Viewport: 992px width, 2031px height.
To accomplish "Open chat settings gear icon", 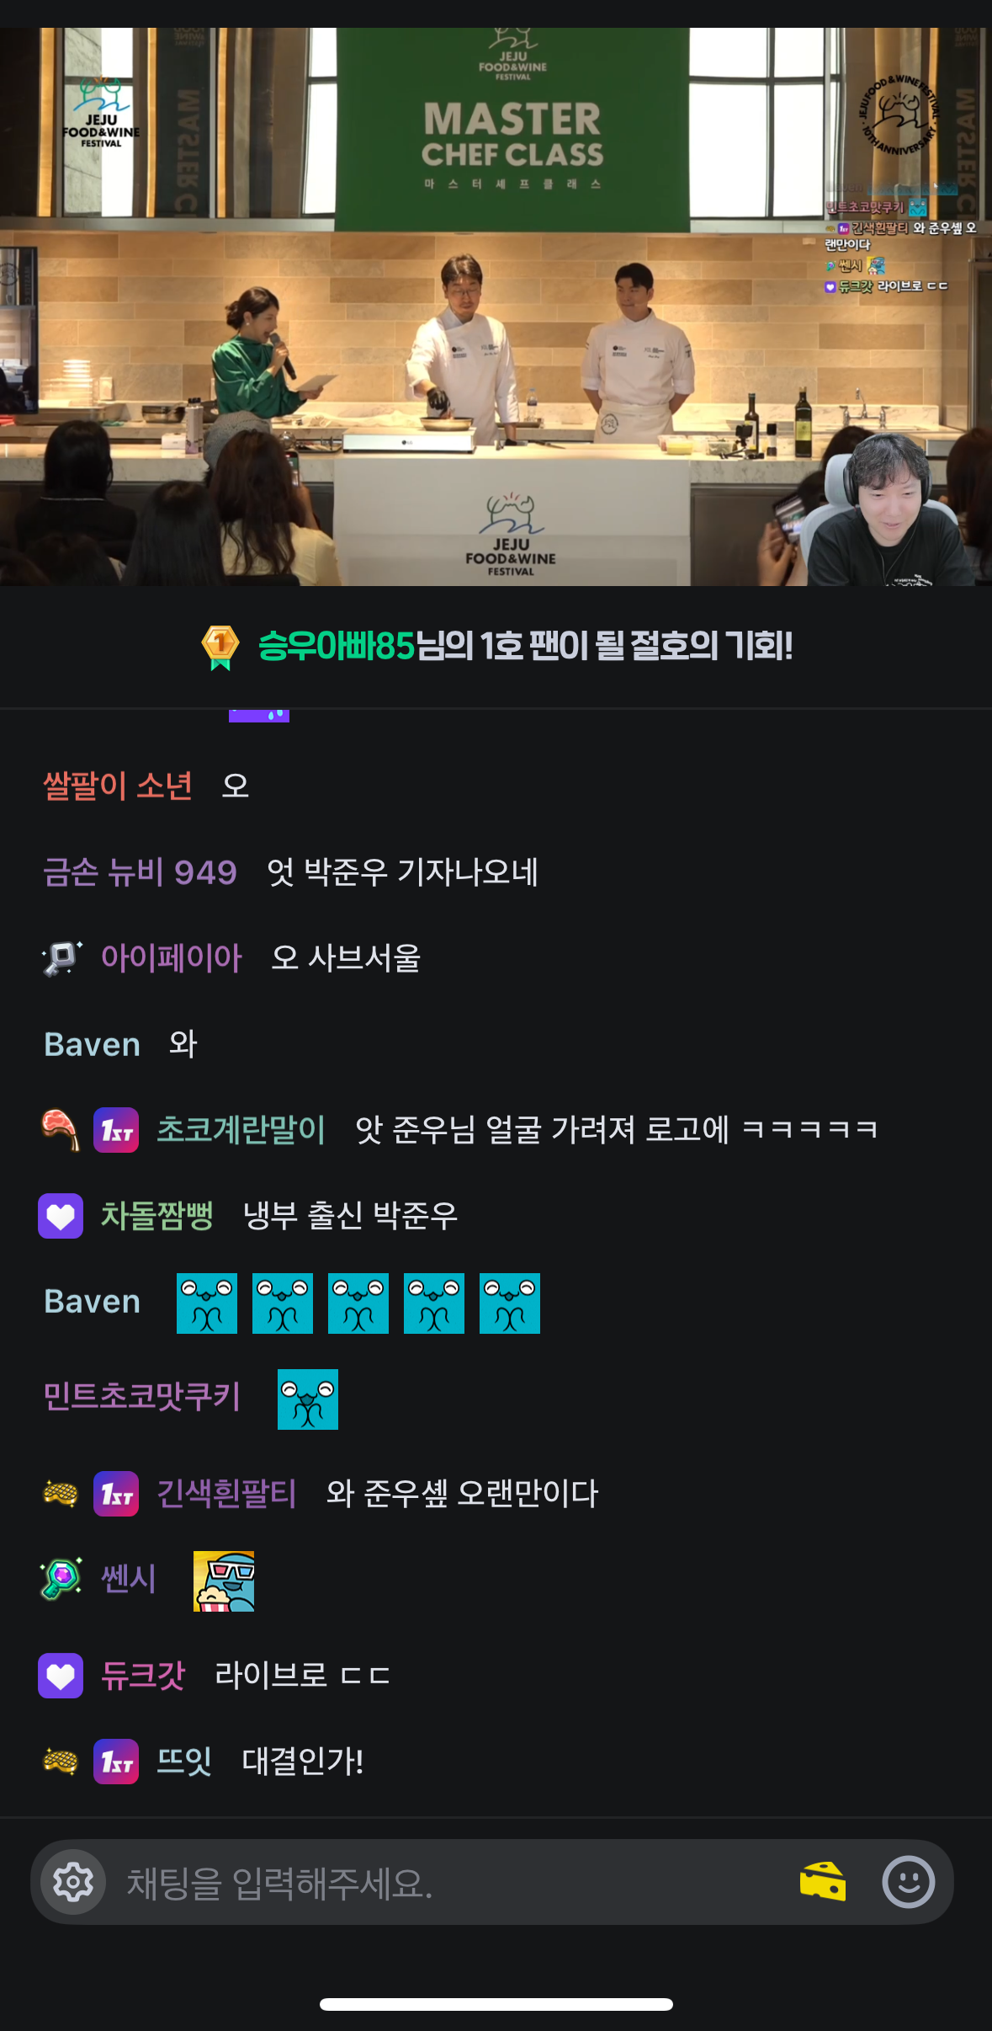I will (x=73, y=1882).
